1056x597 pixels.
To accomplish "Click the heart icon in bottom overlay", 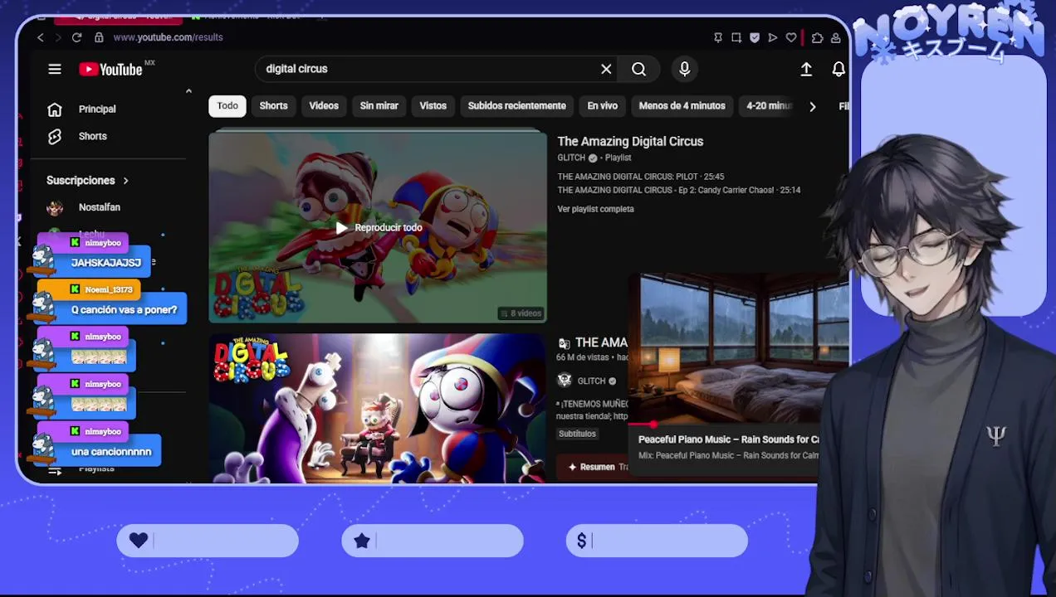I will (x=139, y=541).
